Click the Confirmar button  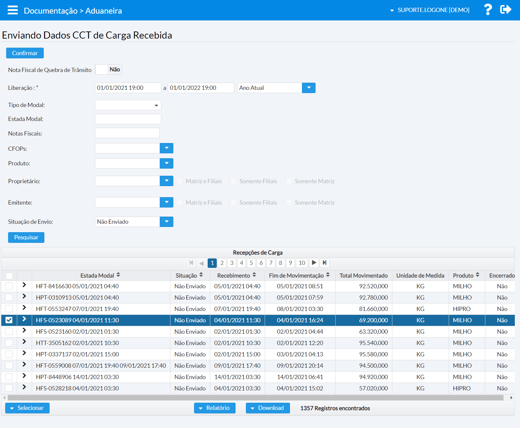click(25, 53)
